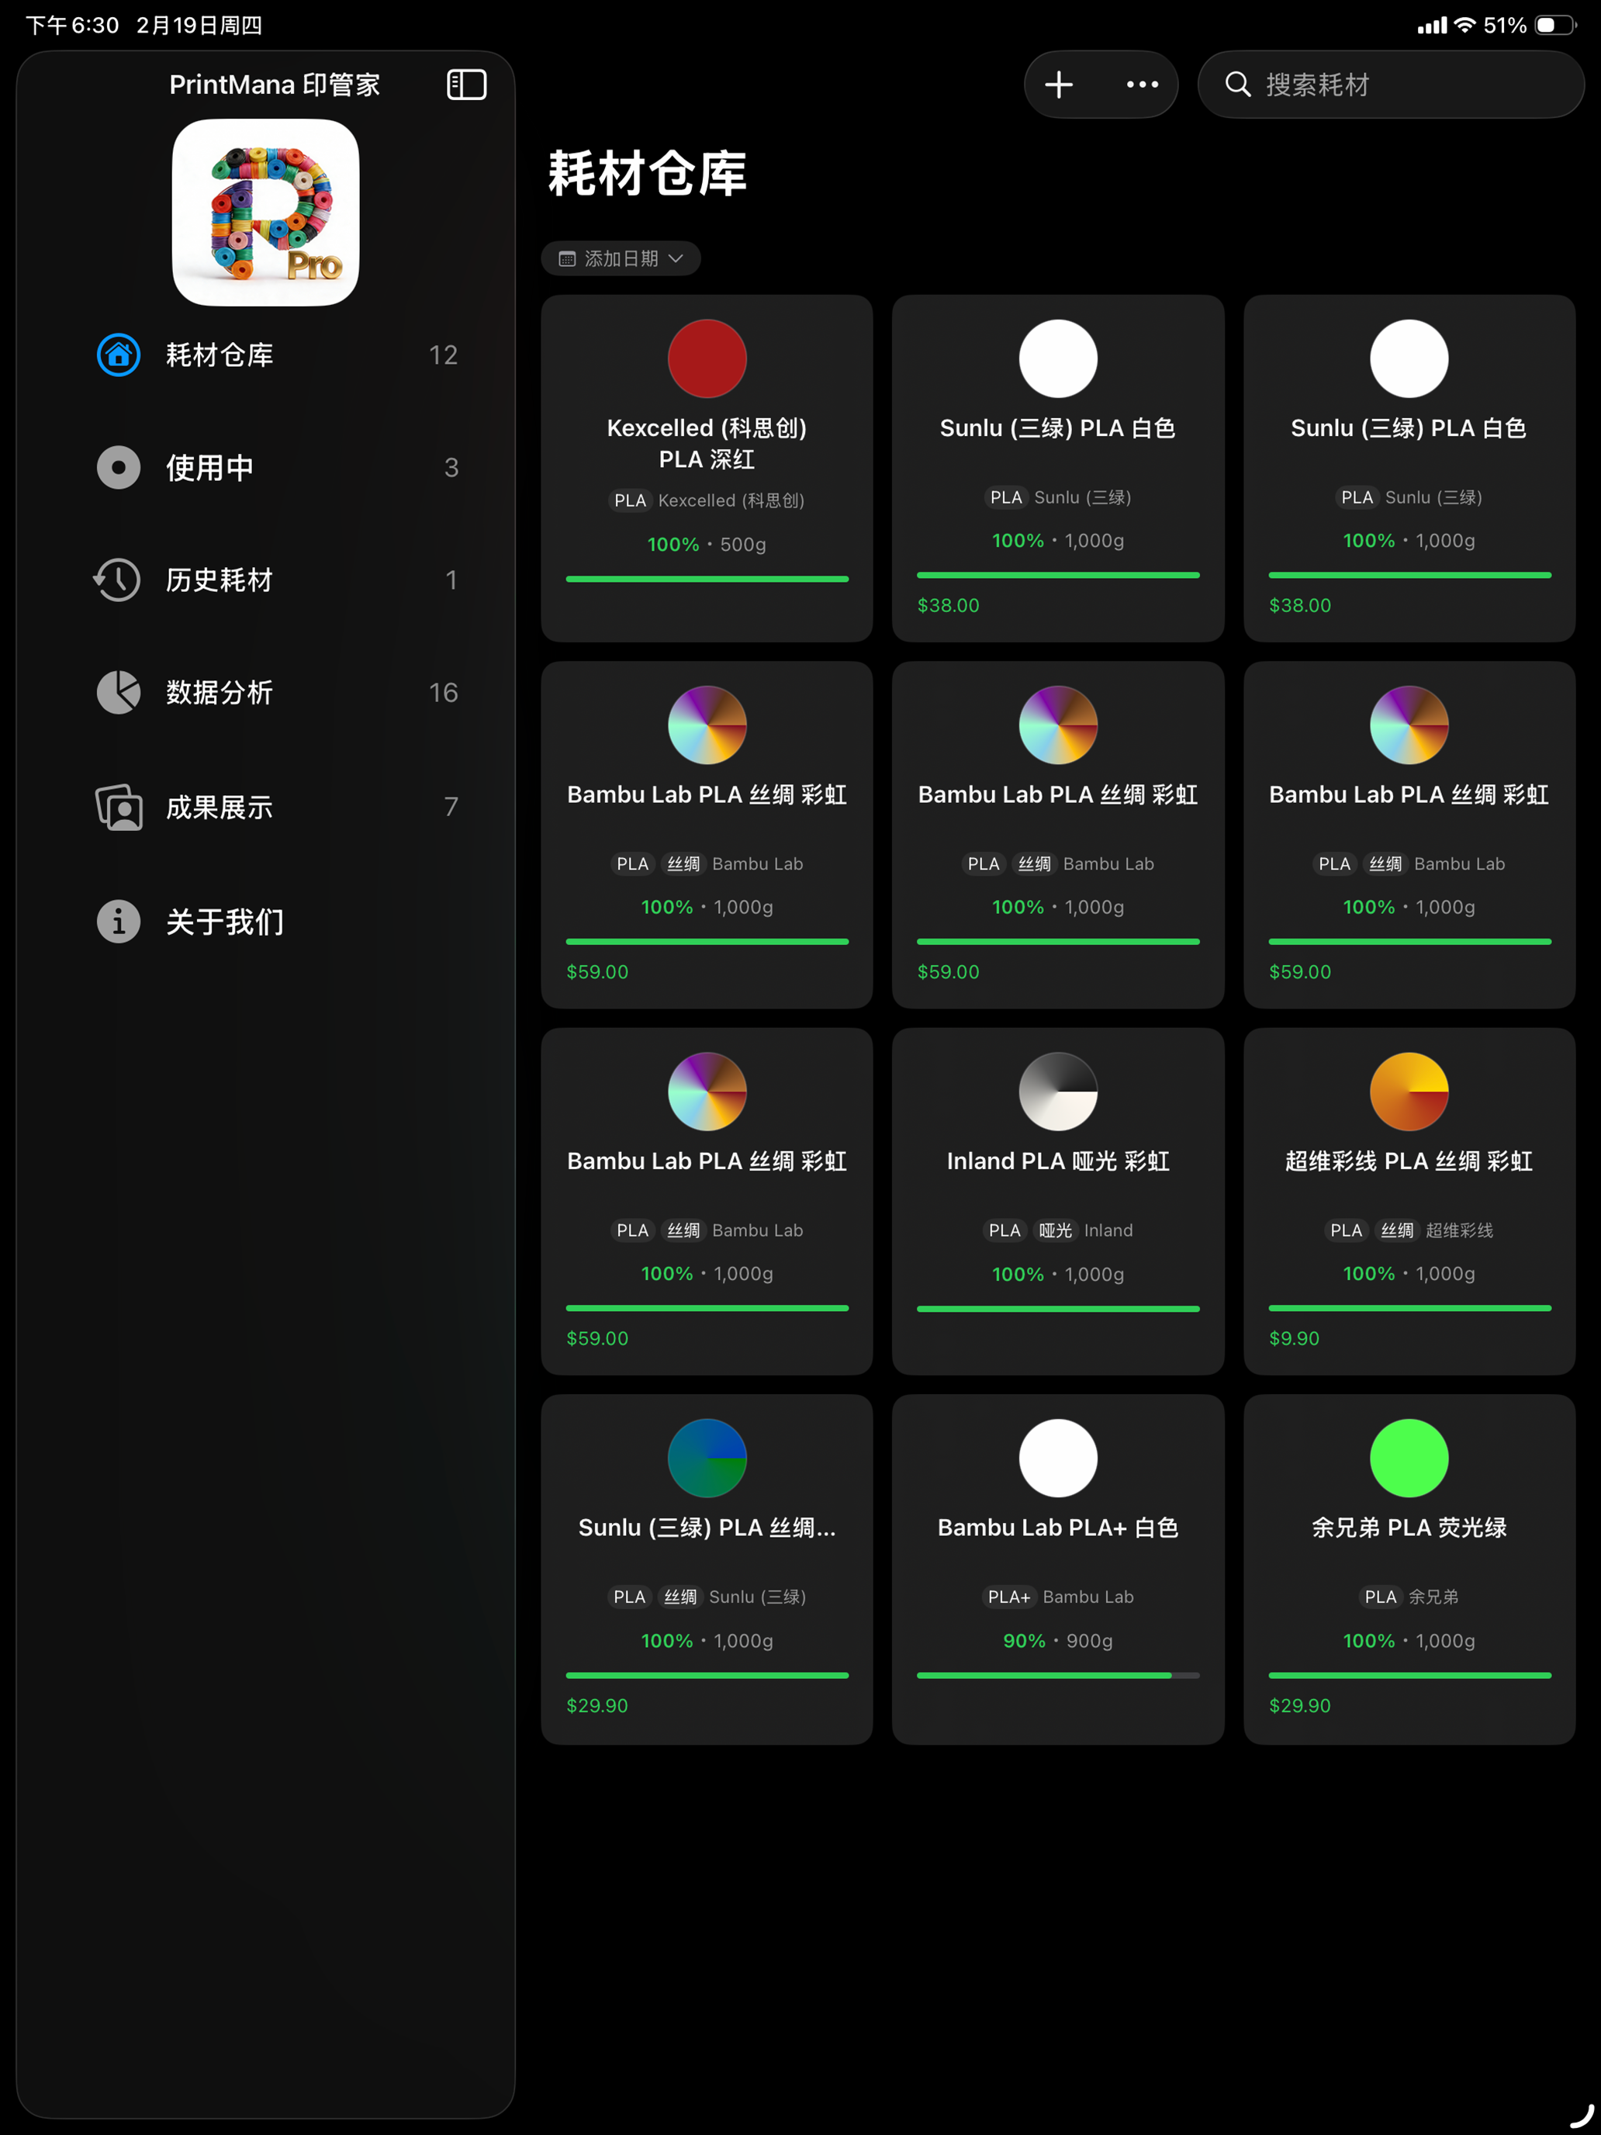The height and width of the screenshot is (2135, 1601).
Task: Tap the 哑光 finish tag on the Inland card
Action: tap(1056, 1230)
